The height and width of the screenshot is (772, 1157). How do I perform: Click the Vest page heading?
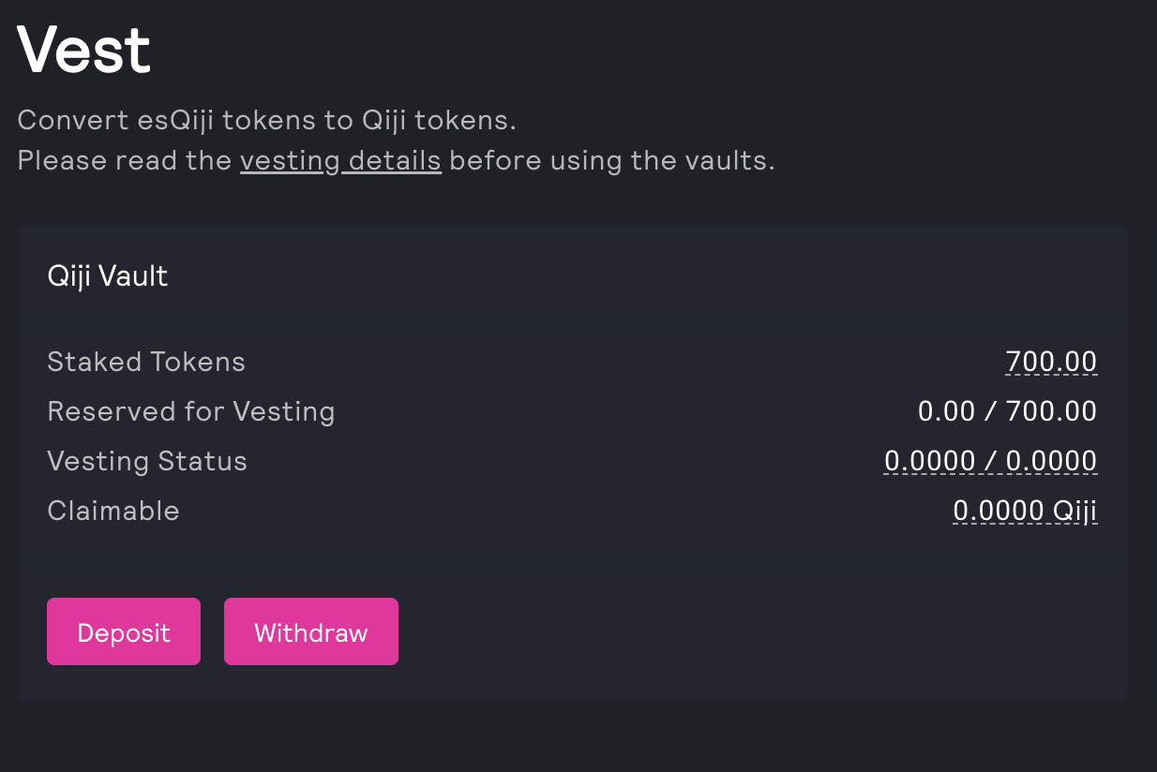point(84,51)
